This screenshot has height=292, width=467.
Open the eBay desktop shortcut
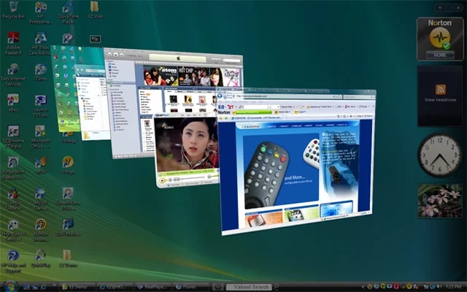(13, 103)
